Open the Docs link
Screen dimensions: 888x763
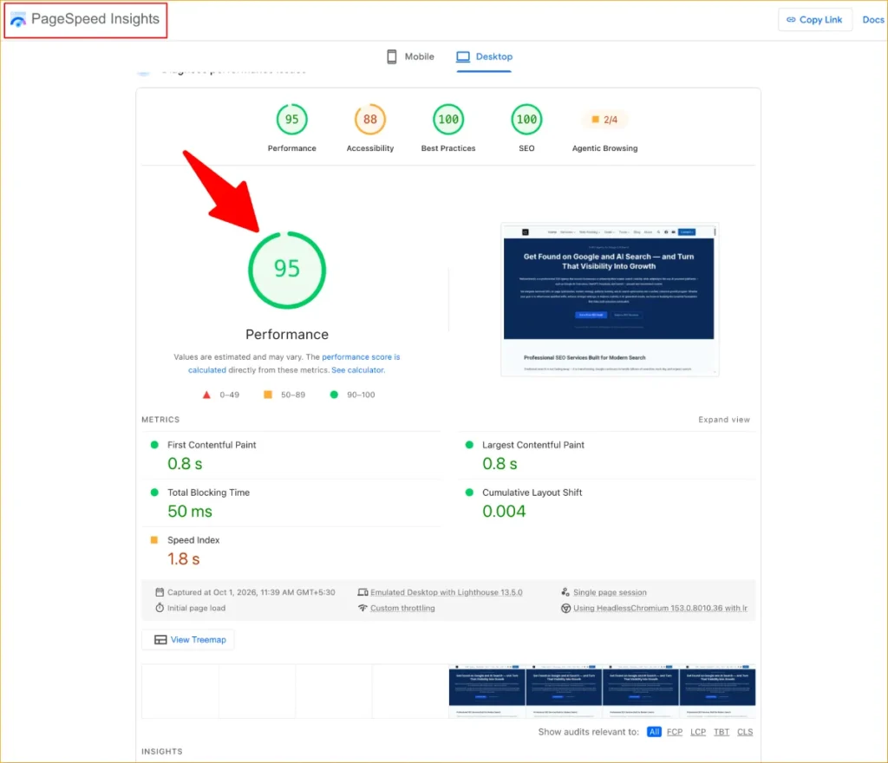[872, 20]
